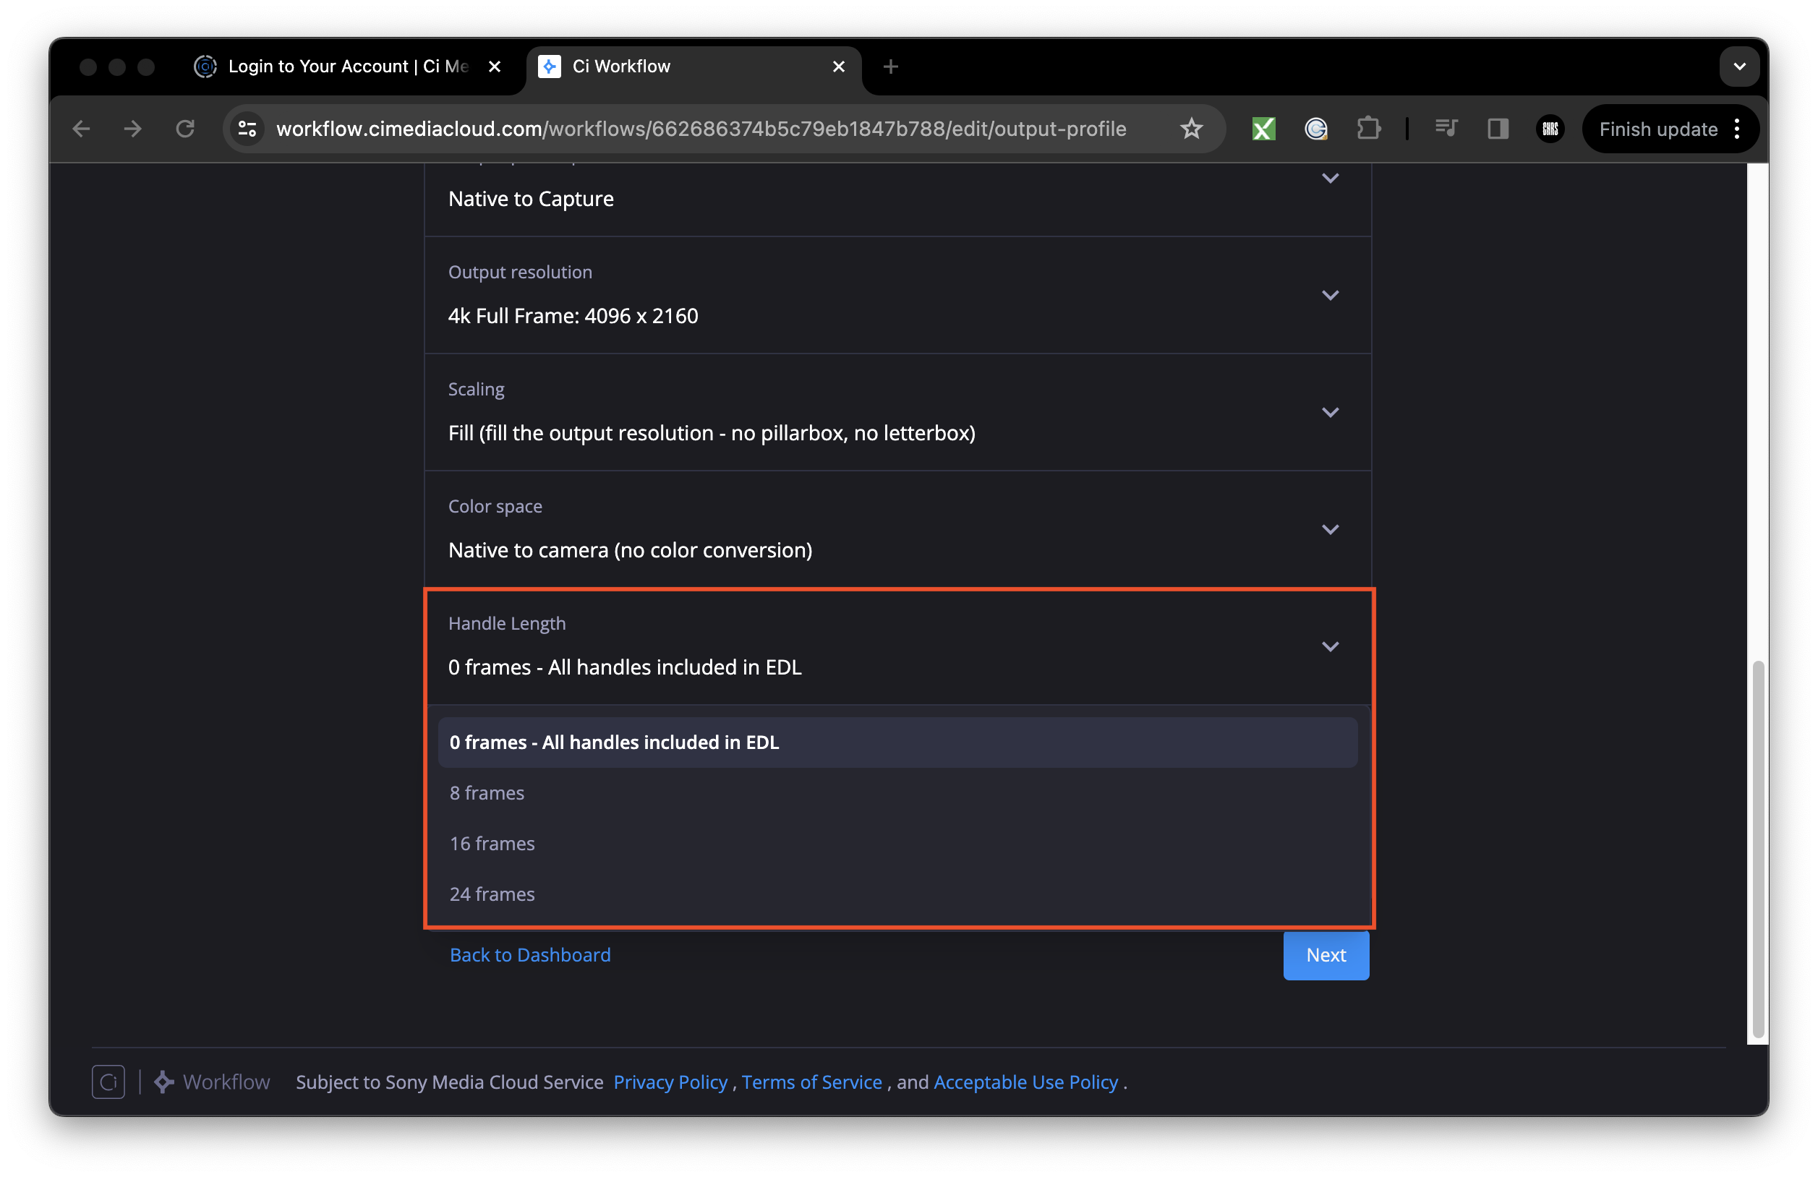Open the Grammarly extension icon
Viewport: 1818px width, 1177px height.
[x=1315, y=128]
